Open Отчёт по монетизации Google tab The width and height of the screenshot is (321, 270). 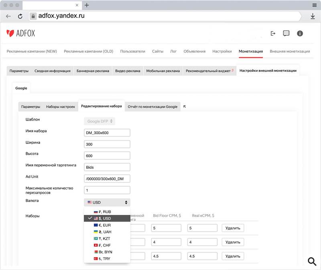(x=152, y=107)
